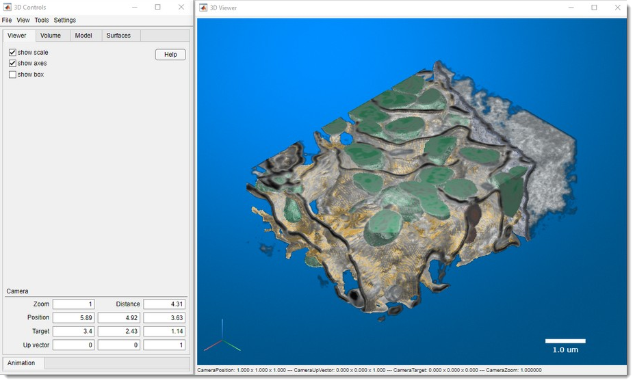This screenshot has width=635, height=383.
Task: Enable the show box checkbox
Action: [12, 75]
